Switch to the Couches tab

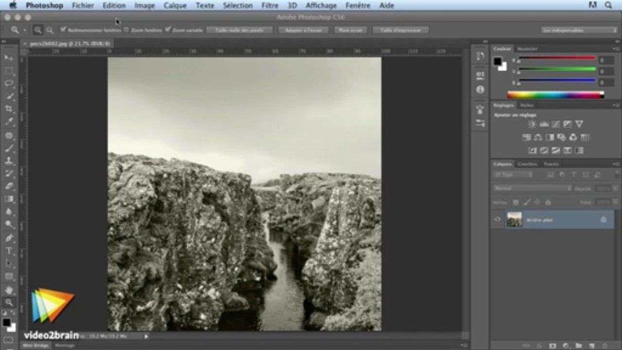coord(527,164)
